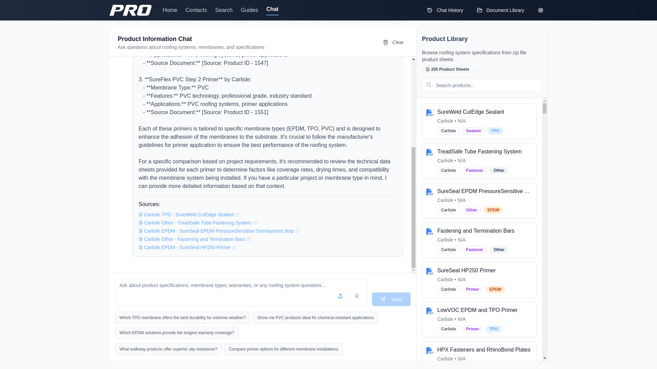The image size is (657, 369).
Task: Click chat scrollbar up arrow
Action: pos(413,59)
